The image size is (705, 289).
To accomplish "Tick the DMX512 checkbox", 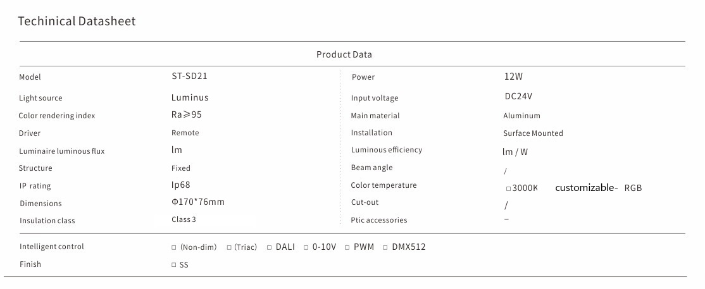I will [x=385, y=247].
